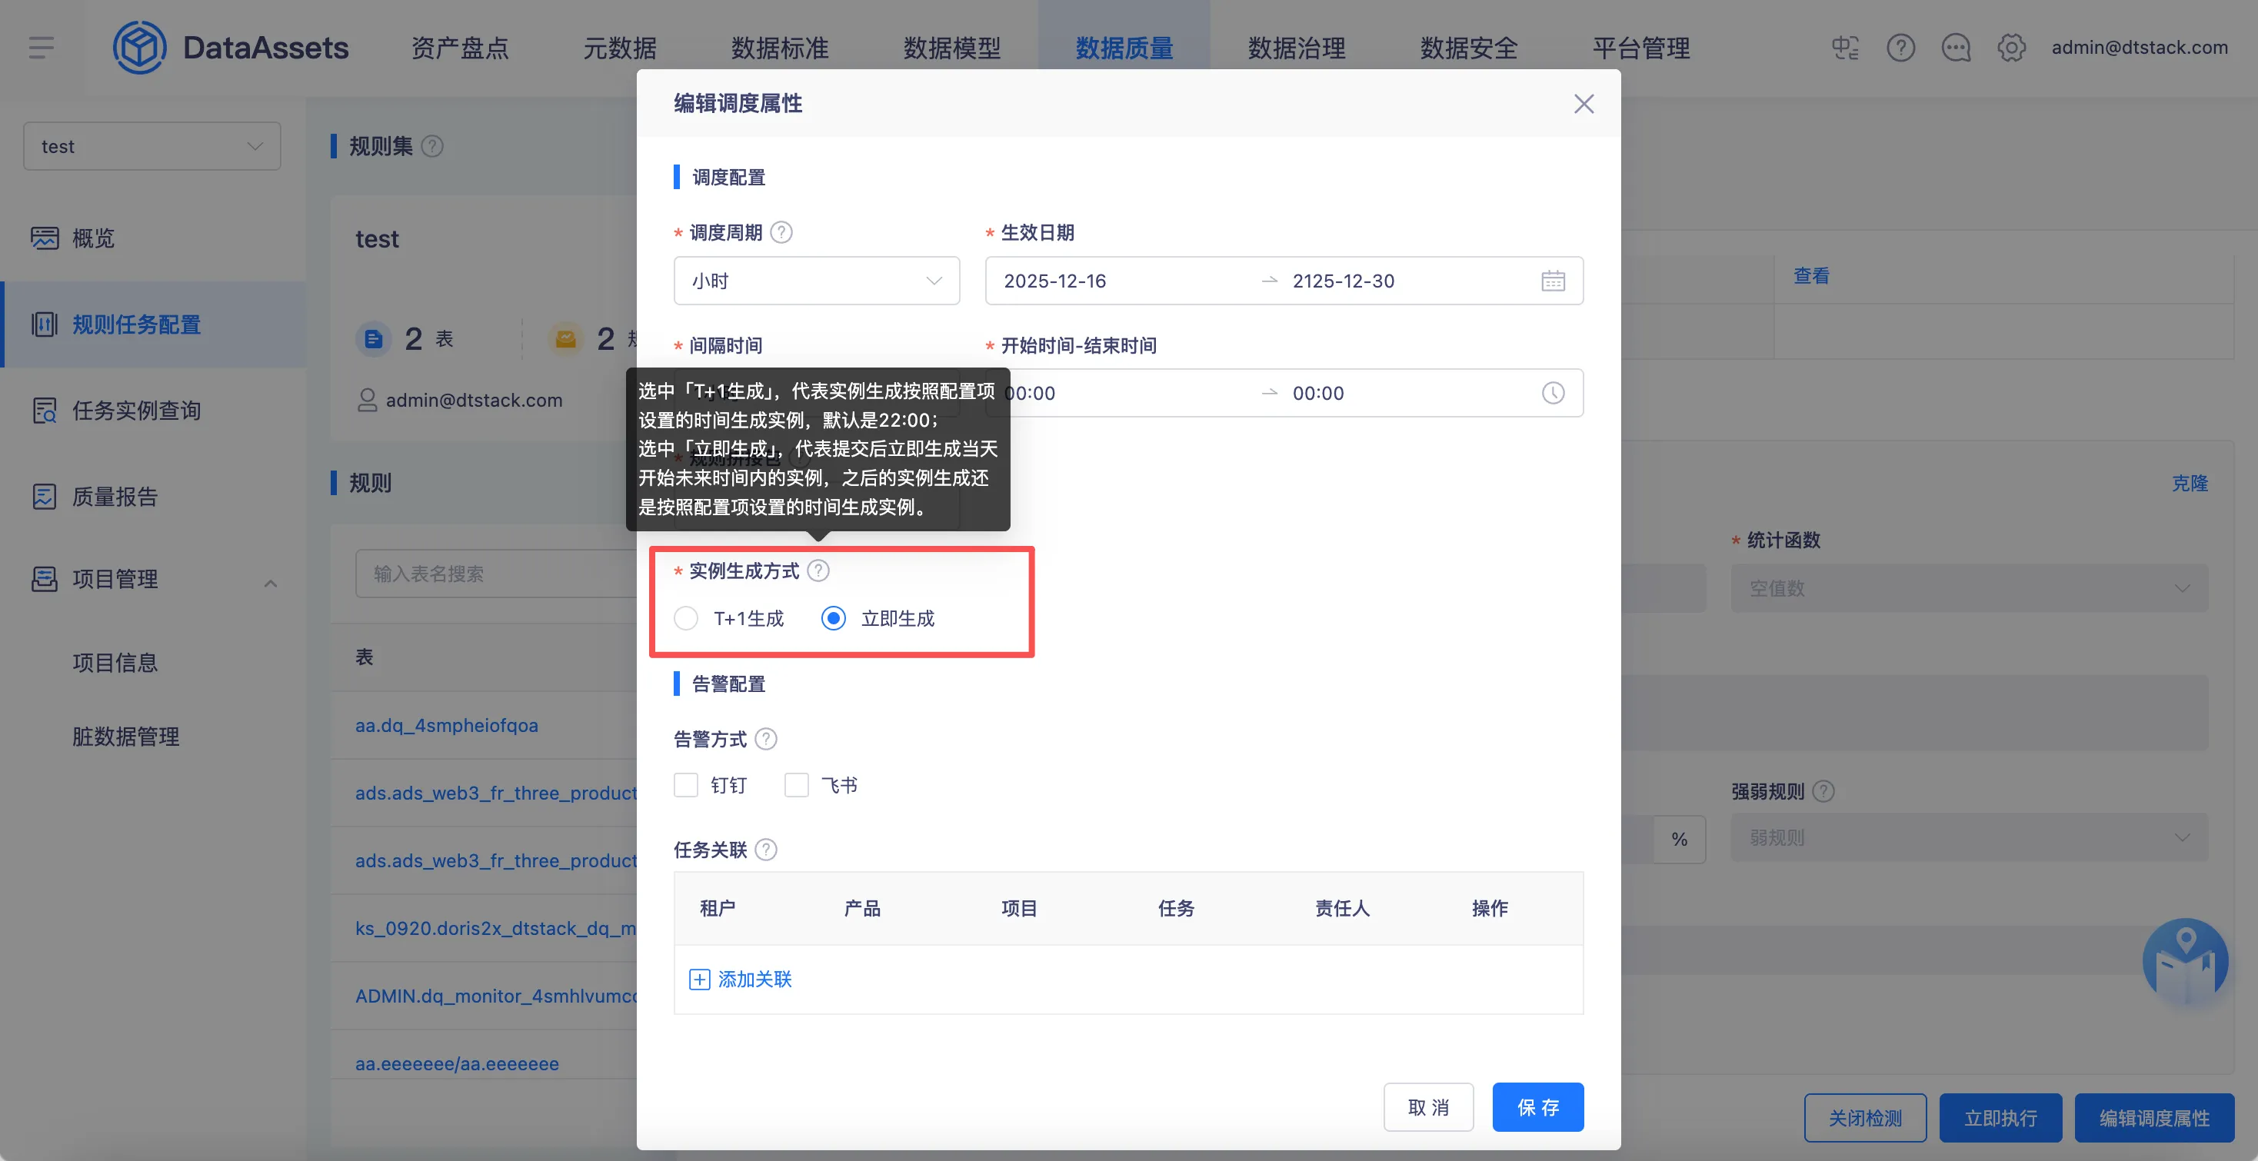Collapse the 项目管理 sidebar group

pyautogui.click(x=270, y=582)
